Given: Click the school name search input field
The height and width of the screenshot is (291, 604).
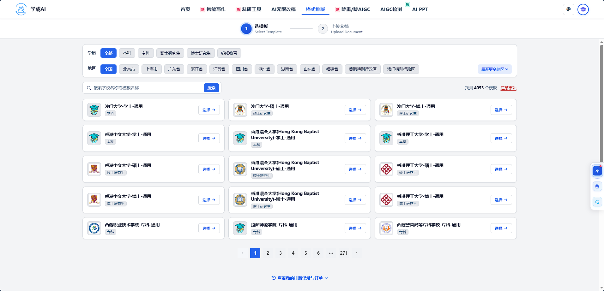Looking at the screenshot, I should (147, 88).
